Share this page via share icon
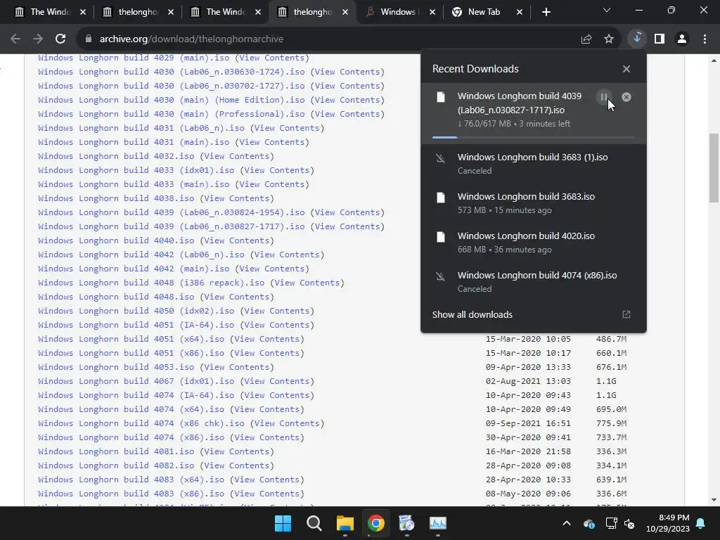This screenshot has width=720, height=540. pos(586,39)
